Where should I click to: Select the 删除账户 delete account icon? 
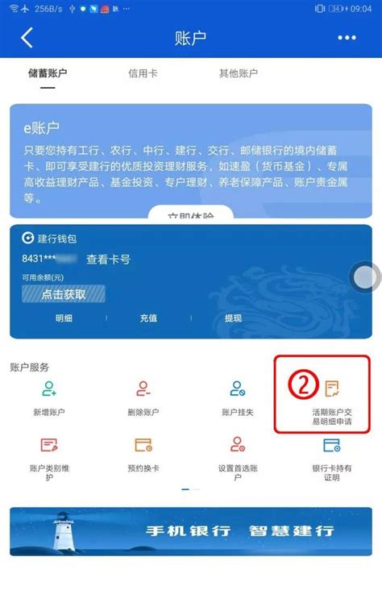click(x=143, y=389)
